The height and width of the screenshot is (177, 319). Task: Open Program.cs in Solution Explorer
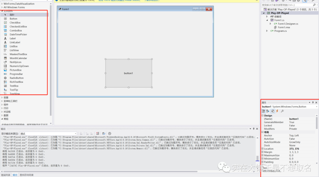(280, 31)
